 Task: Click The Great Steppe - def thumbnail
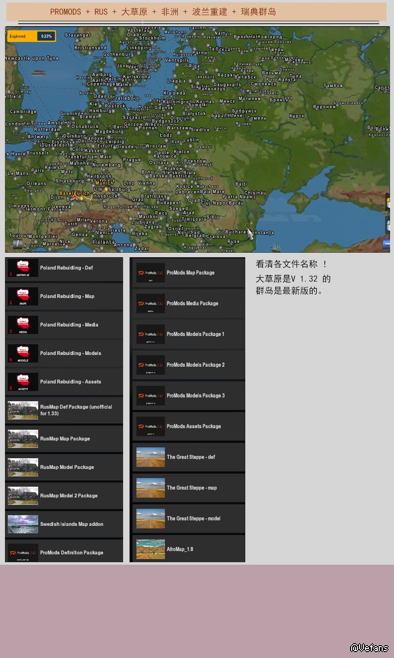150,457
